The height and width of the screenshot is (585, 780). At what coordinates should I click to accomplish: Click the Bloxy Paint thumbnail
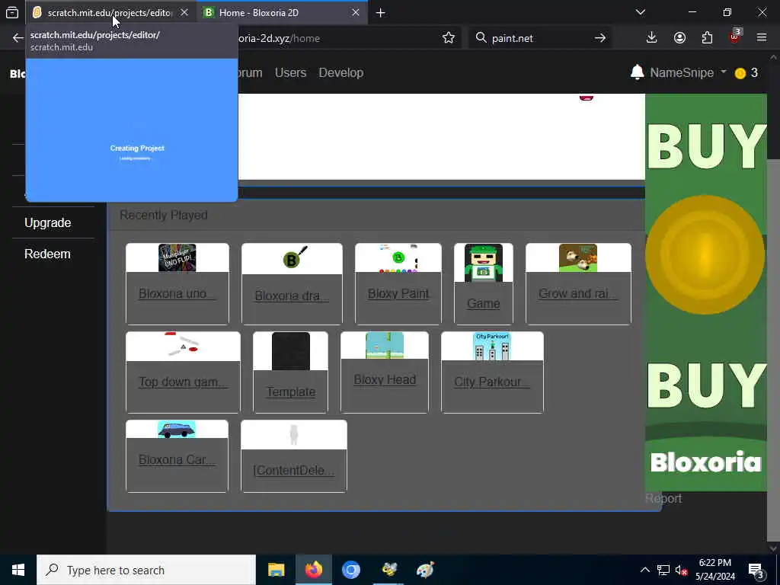(x=398, y=258)
